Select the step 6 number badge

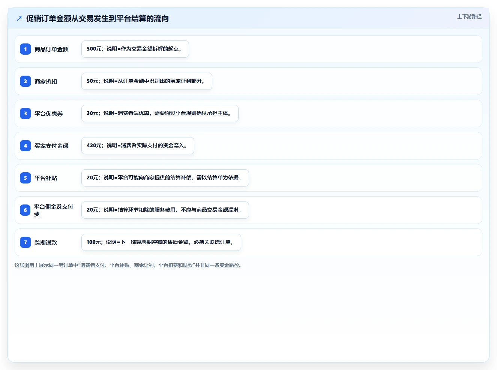click(26, 210)
